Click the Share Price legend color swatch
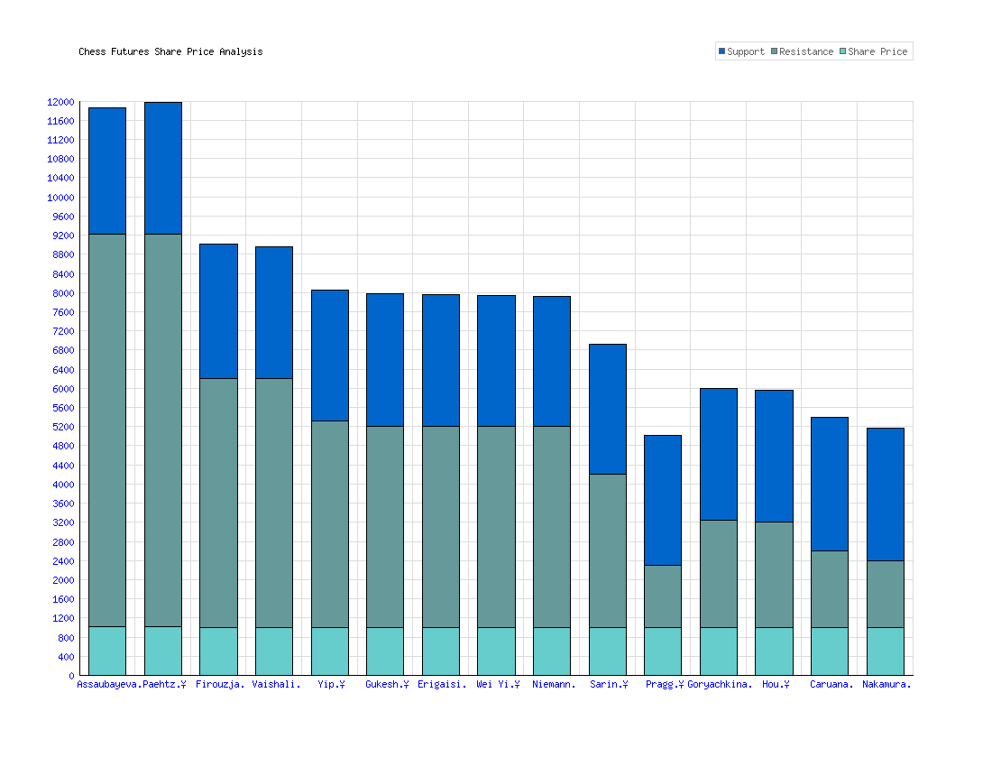Screen dimensions: 992x767 pos(842,51)
